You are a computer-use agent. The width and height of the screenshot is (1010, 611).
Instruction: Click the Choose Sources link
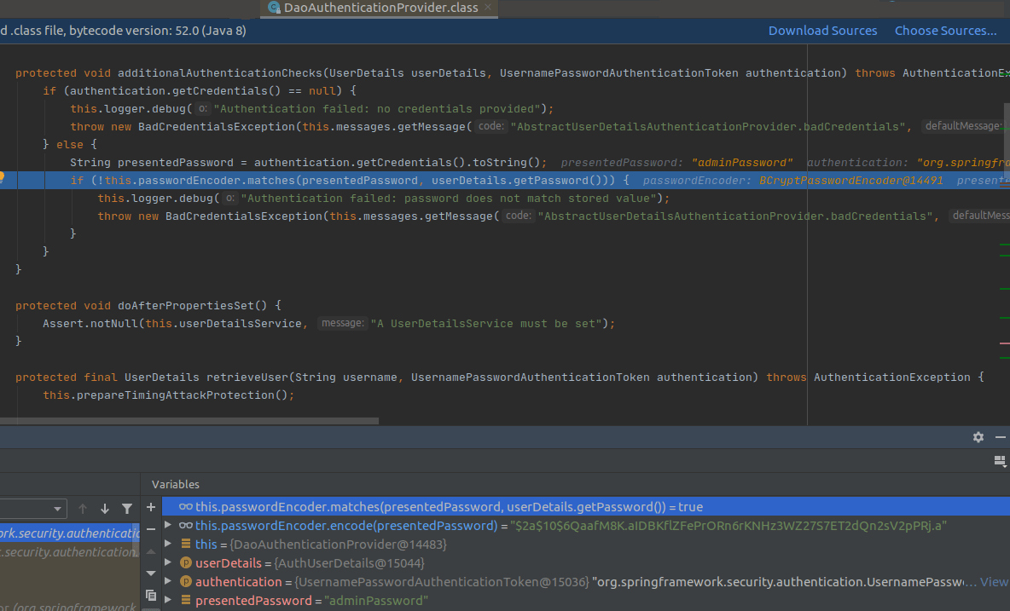coord(945,30)
